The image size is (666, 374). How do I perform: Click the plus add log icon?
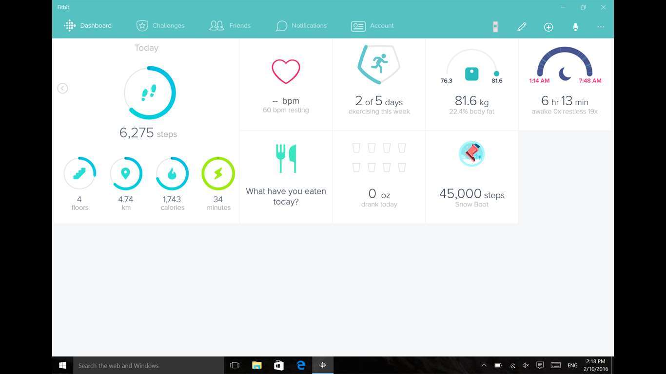point(548,27)
